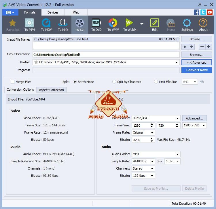Switch to the Devices tab

click(53, 12)
